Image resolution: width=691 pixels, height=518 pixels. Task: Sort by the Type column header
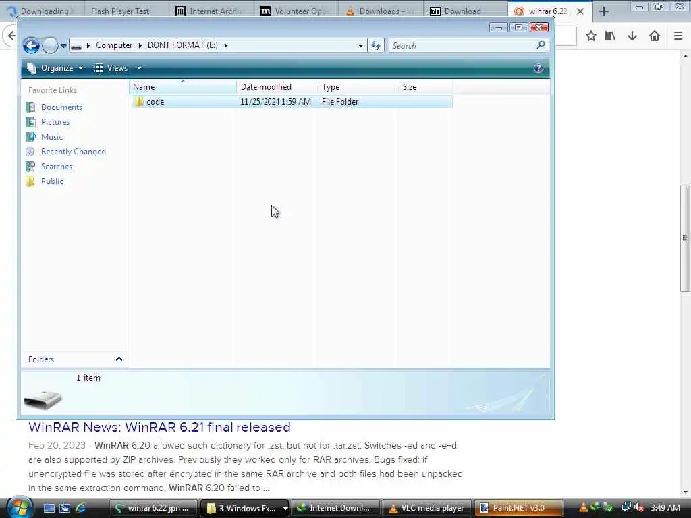point(357,87)
